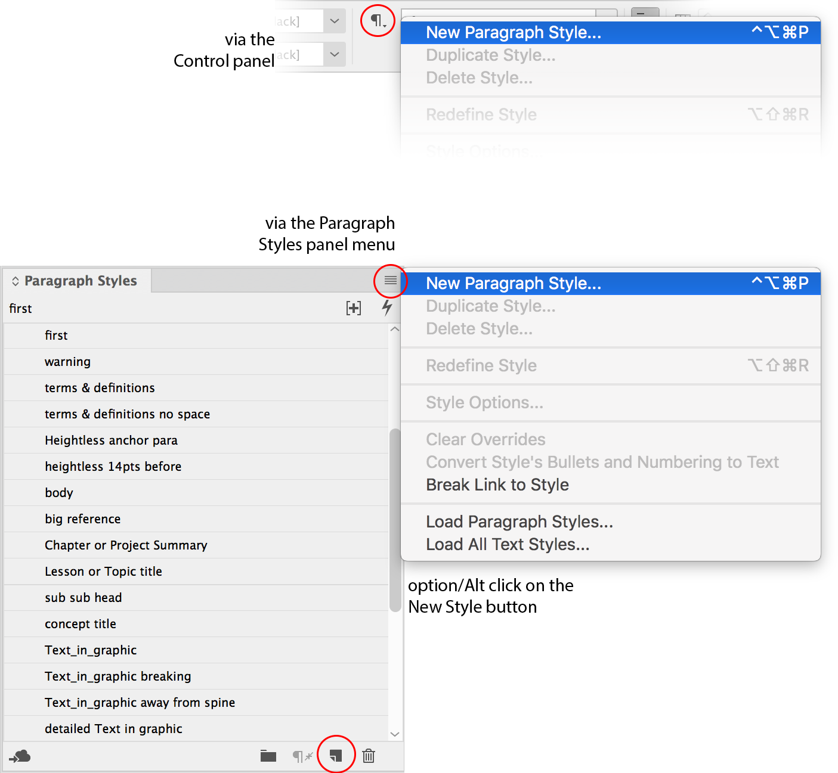
Task: Click the Create New Style Group folder icon
Action: click(x=268, y=756)
